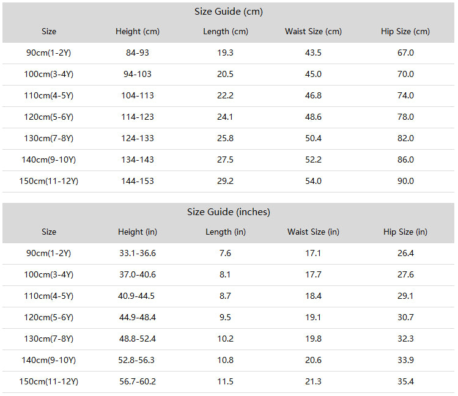Select the 'Hip Size (in)' column header
Image resolution: width=458 pixels, height=396 pixels.
[x=405, y=232]
